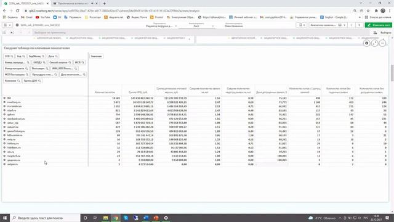The image size is (394, 222).
Task: Go back in the browser
Action: tap(4, 11)
